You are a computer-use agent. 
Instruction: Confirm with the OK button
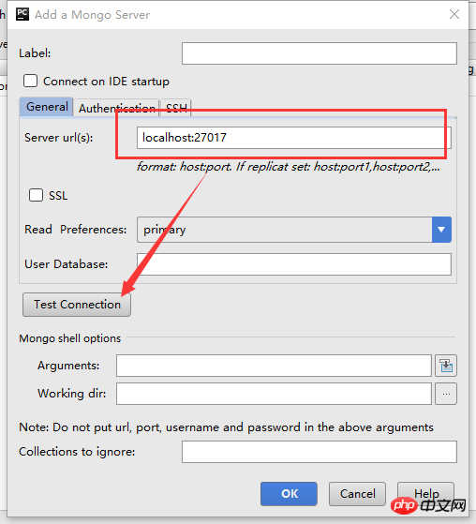tap(289, 494)
